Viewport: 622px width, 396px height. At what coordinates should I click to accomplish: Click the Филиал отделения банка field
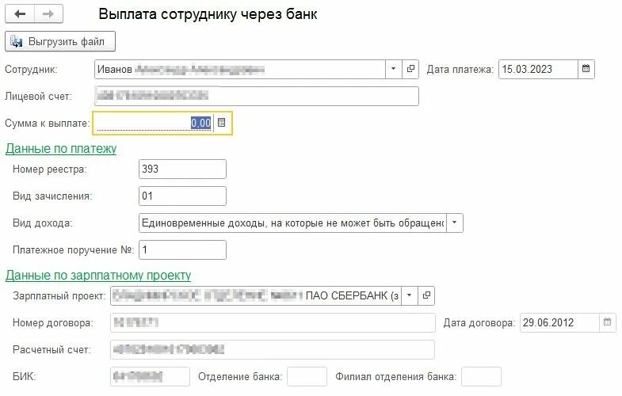(x=481, y=376)
